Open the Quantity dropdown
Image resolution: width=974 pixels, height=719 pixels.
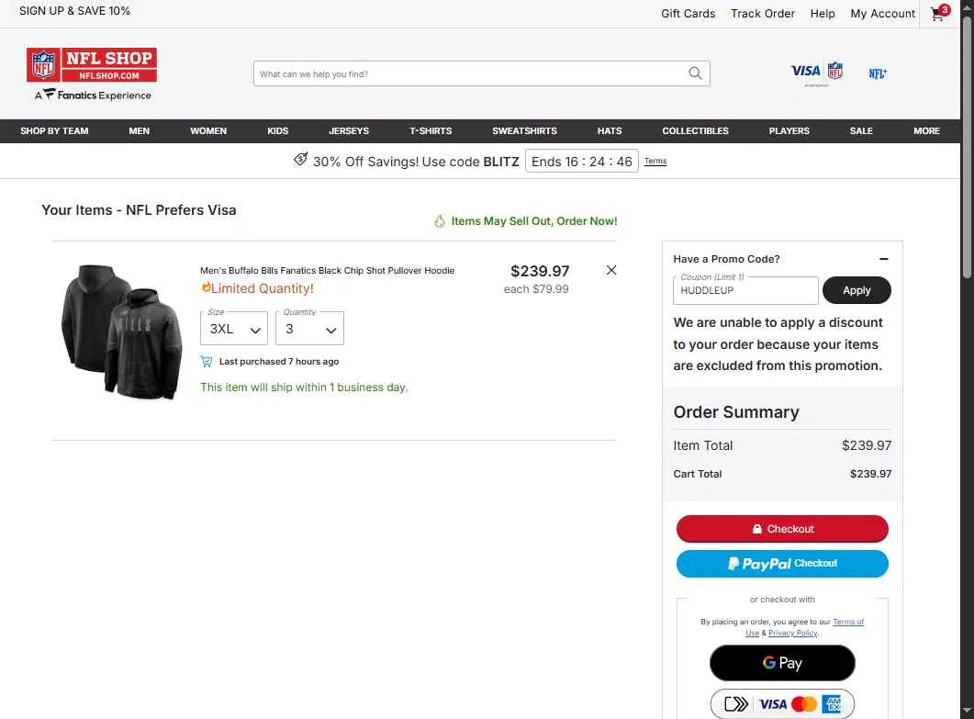[x=309, y=329]
